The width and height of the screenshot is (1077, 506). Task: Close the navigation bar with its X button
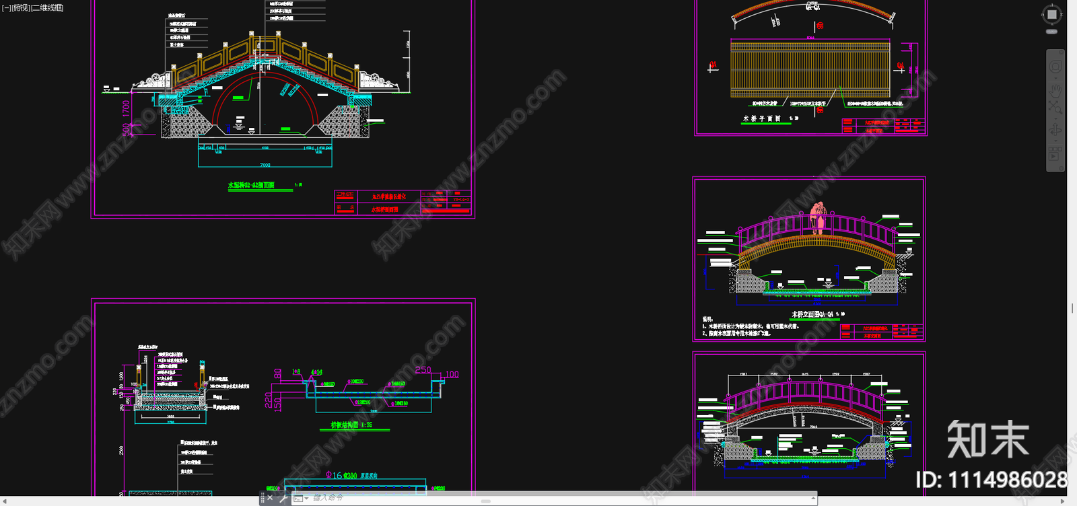pyautogui.click(x=1062, y=52)
